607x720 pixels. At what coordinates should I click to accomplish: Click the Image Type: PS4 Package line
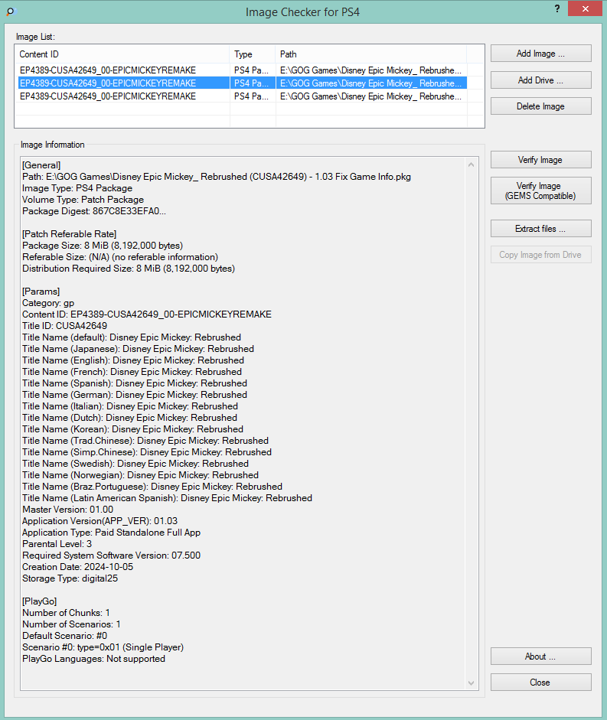click(77, 188)
